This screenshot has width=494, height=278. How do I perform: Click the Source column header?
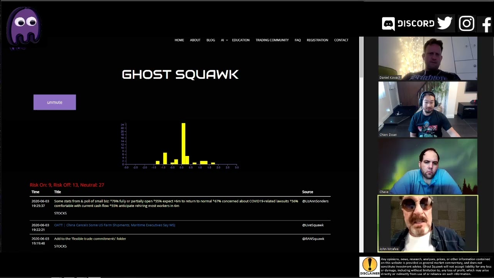[x=308, y=192]
